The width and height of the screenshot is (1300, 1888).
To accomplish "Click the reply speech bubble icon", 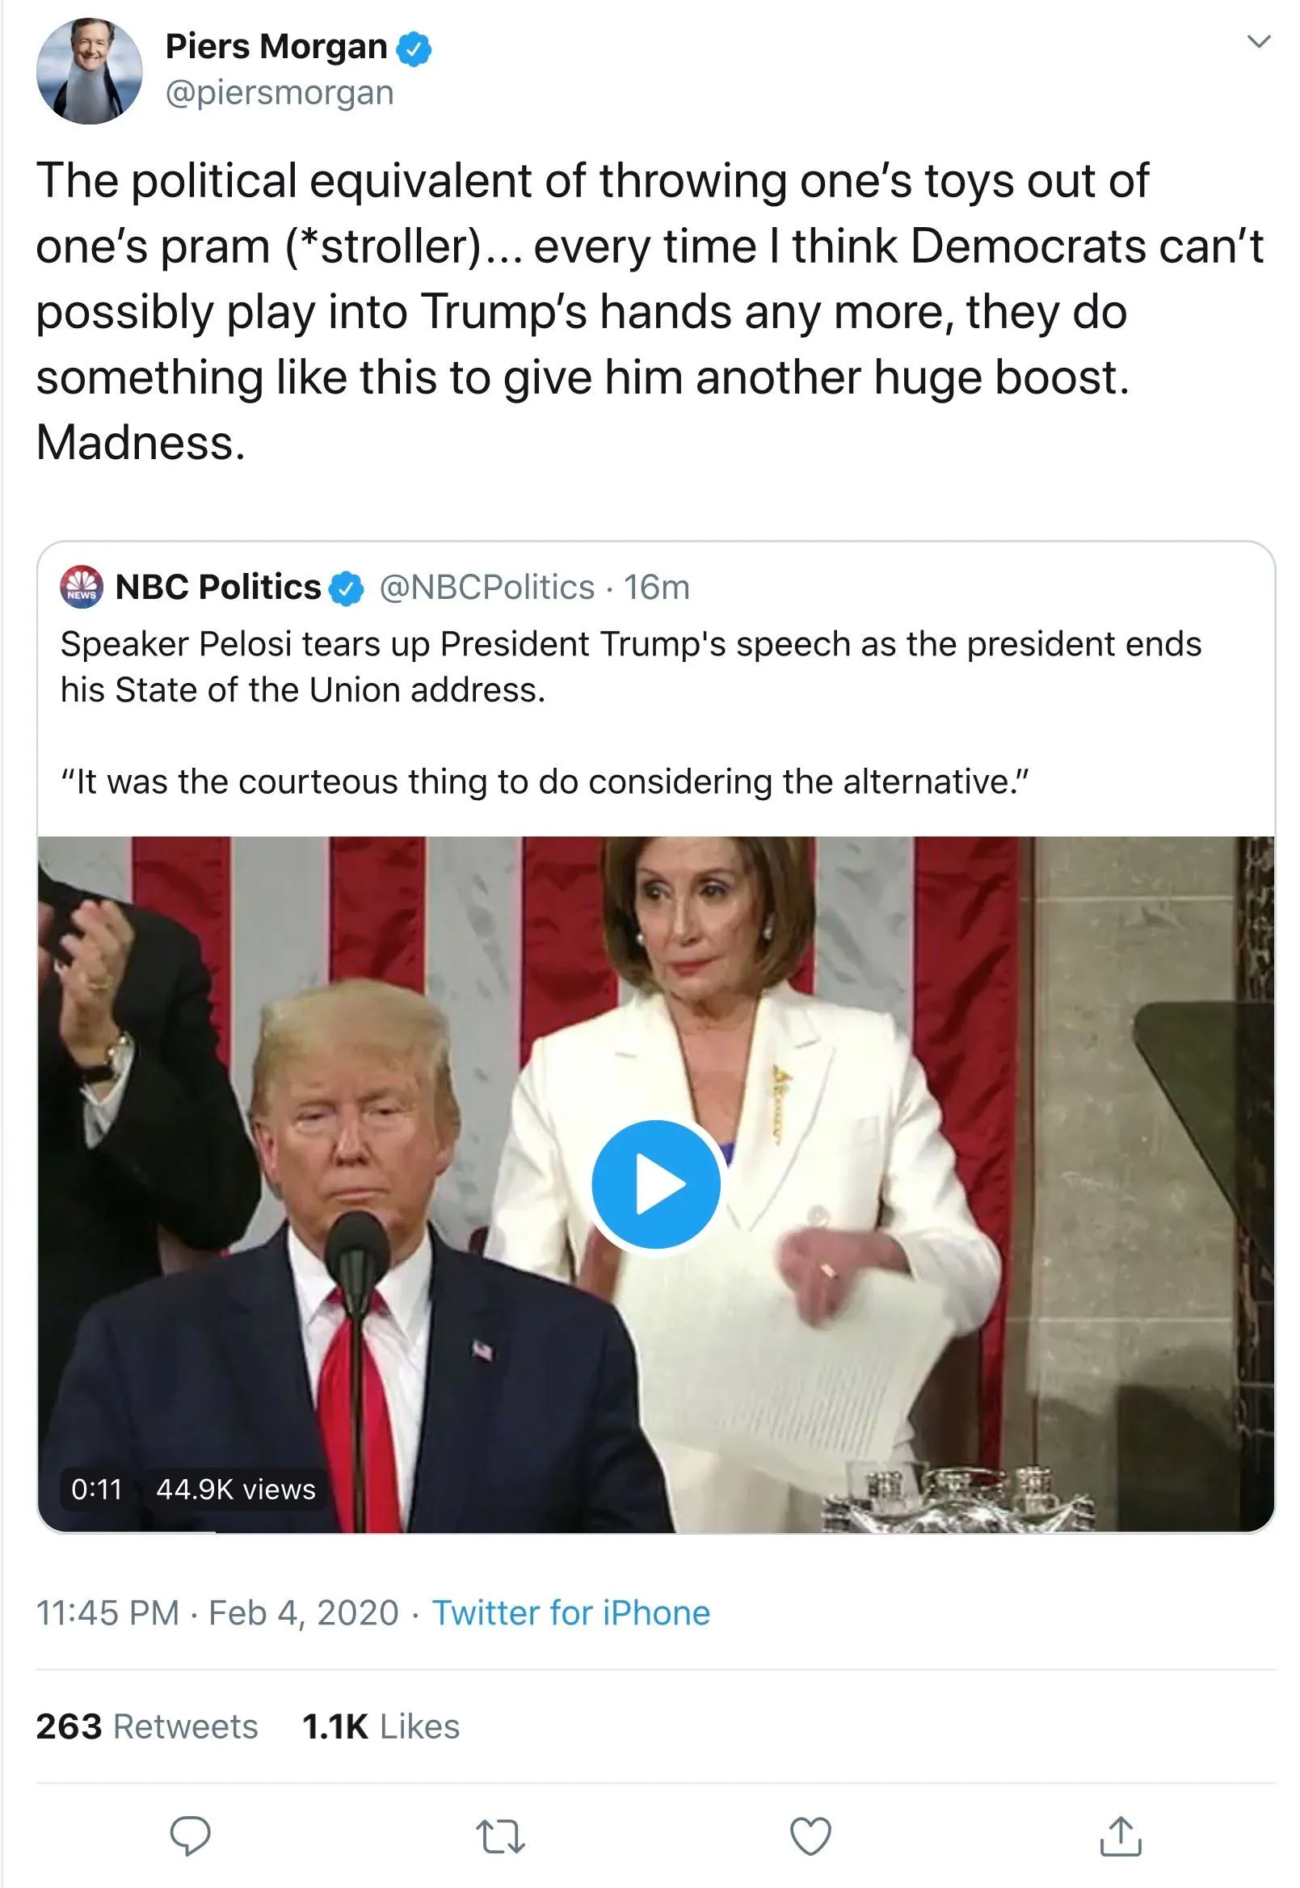I will click(190, 1835).
